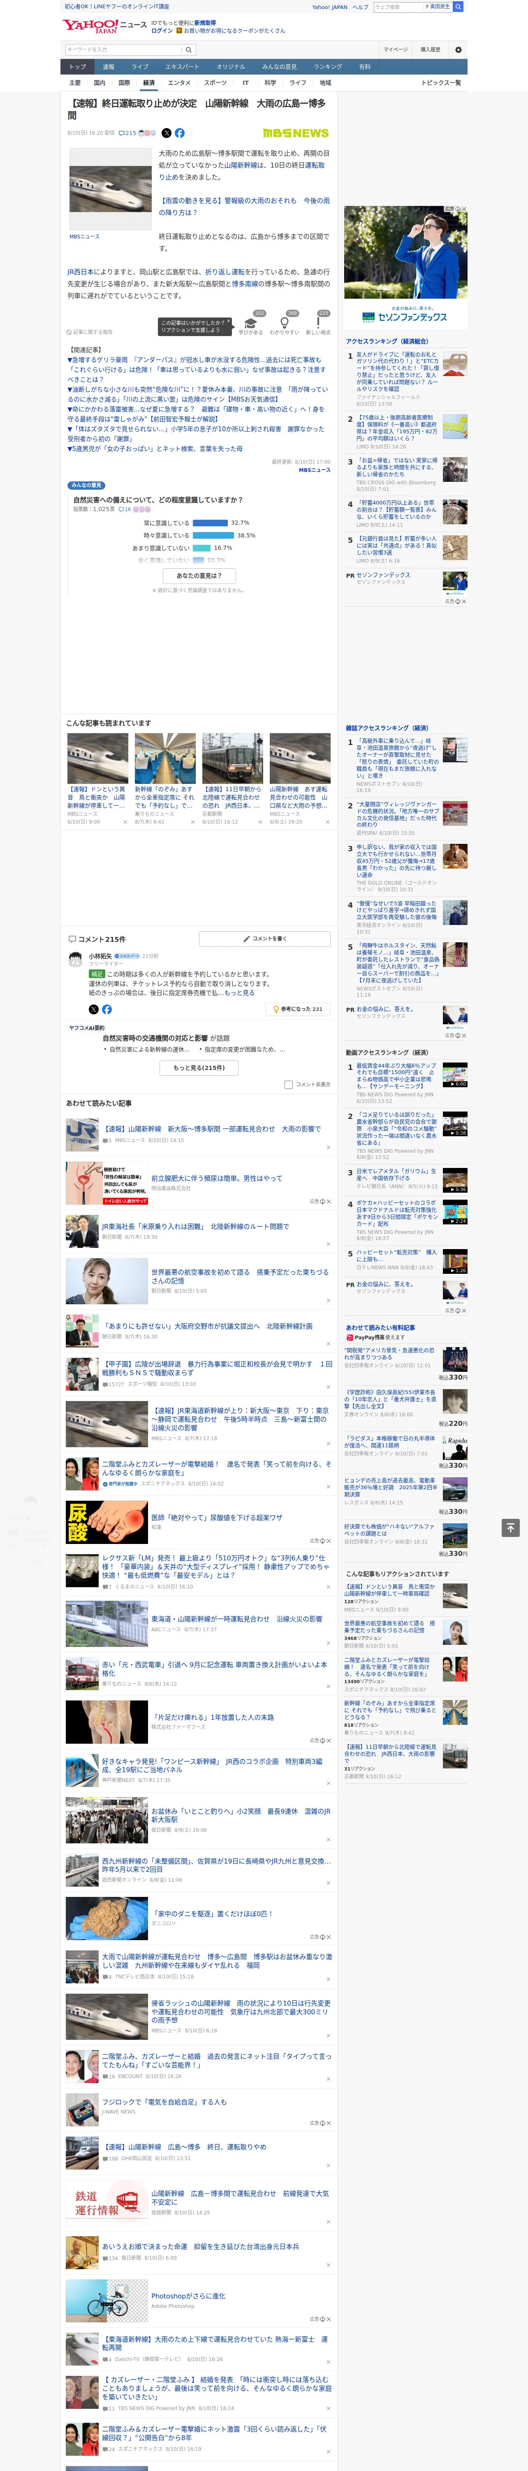This screenshot has height=2471, width=528.
Task: Open the みんなの意見 blue badge
Action: [86, 486]
